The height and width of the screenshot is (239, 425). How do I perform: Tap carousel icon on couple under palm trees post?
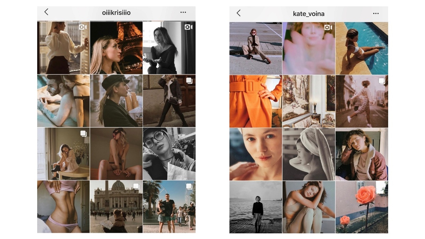pyautogui.click(x=189, y=186)
